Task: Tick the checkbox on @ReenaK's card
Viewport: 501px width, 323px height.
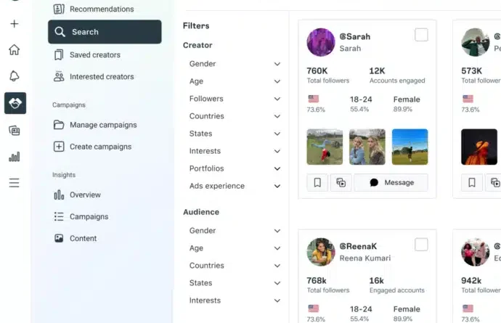Action: tap(421, 245)
